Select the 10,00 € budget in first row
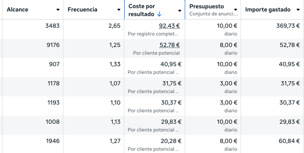Viewport: 304px width, 153px height. pos(227,26)
